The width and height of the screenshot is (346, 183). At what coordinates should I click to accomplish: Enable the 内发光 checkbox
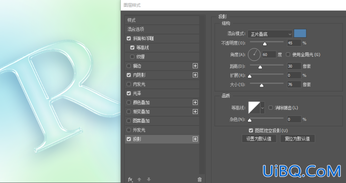[129, 84]
